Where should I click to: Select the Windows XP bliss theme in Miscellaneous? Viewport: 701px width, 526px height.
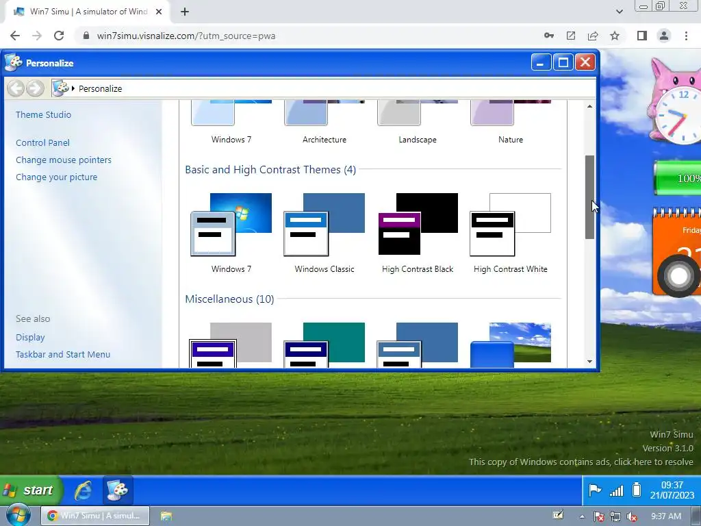tap(510, 345)
